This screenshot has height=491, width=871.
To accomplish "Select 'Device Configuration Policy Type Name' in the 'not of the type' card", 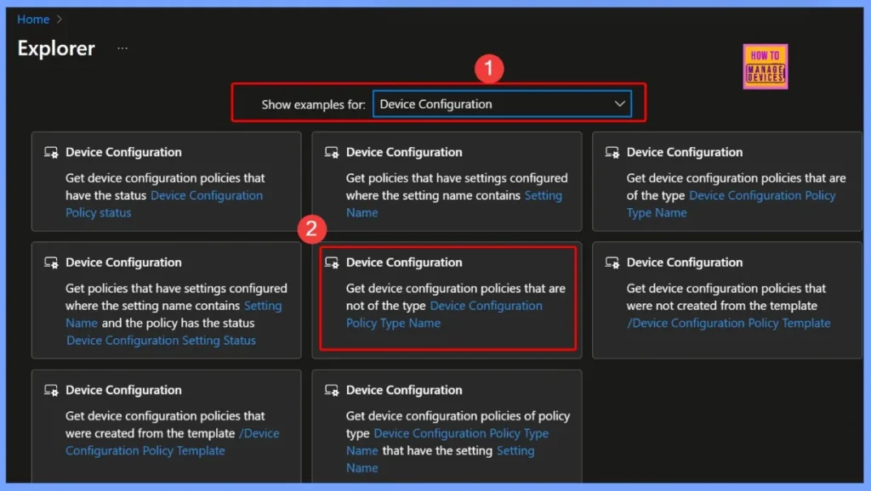I will [444, 314].
